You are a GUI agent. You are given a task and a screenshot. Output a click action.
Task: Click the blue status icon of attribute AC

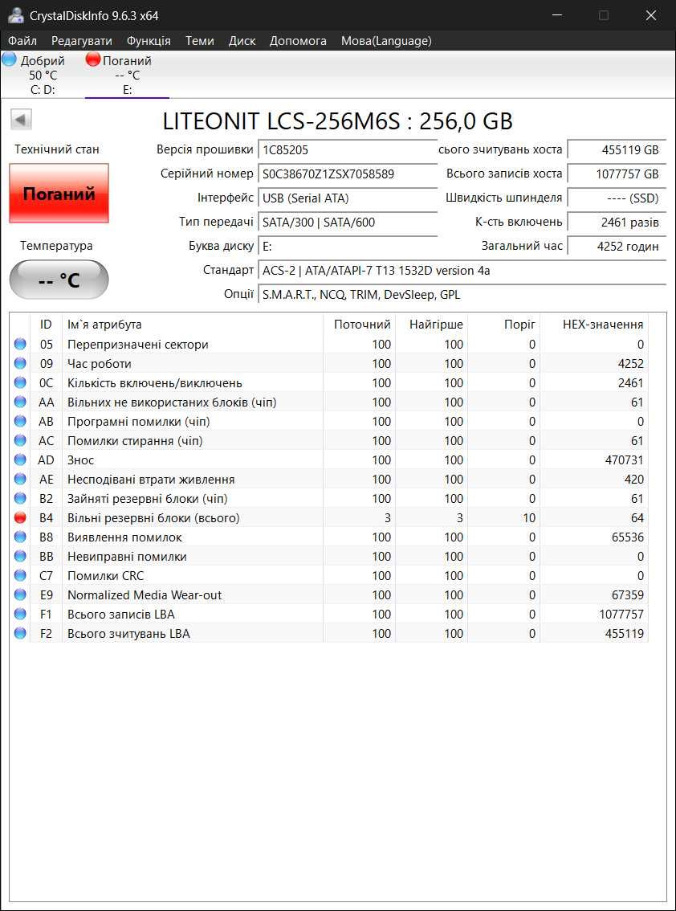pos(20,441)
